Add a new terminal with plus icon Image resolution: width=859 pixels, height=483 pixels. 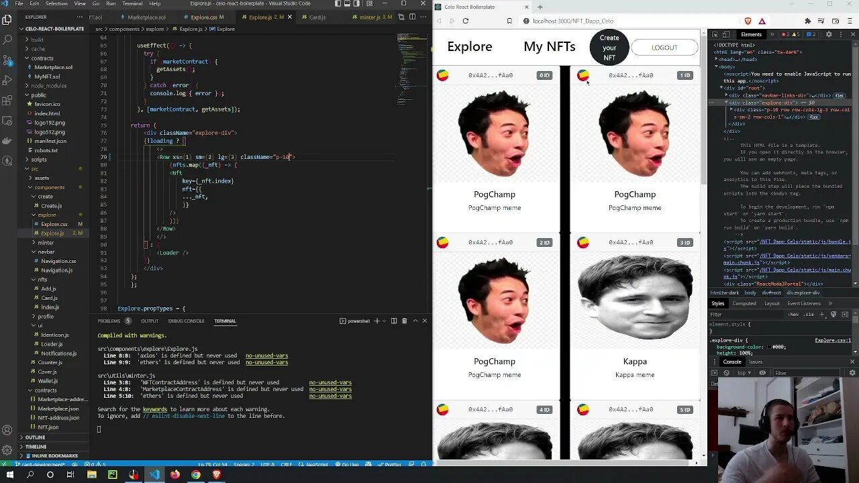coord(377,321)
